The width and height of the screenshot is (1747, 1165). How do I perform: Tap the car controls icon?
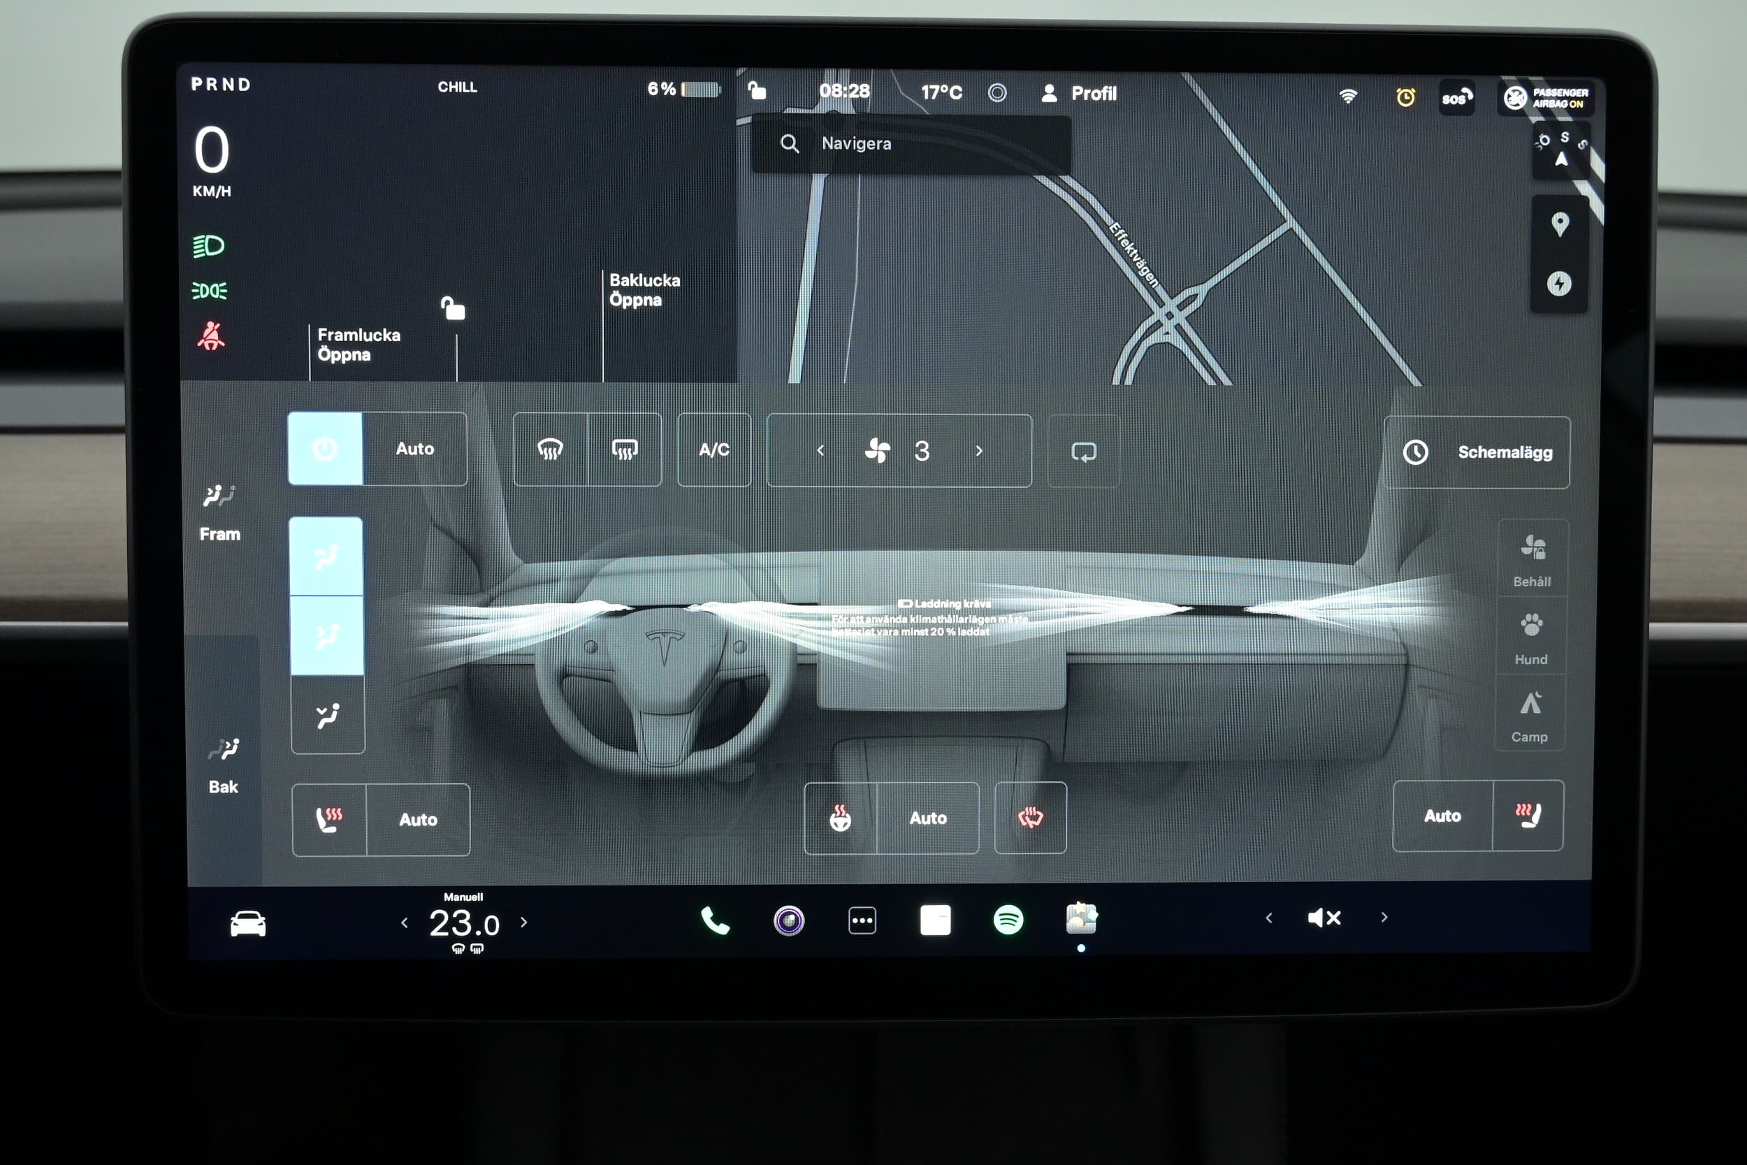click(x=247, y=923)
